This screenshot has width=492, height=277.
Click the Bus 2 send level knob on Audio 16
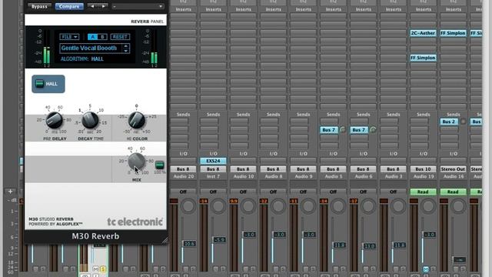click(463, 122)
